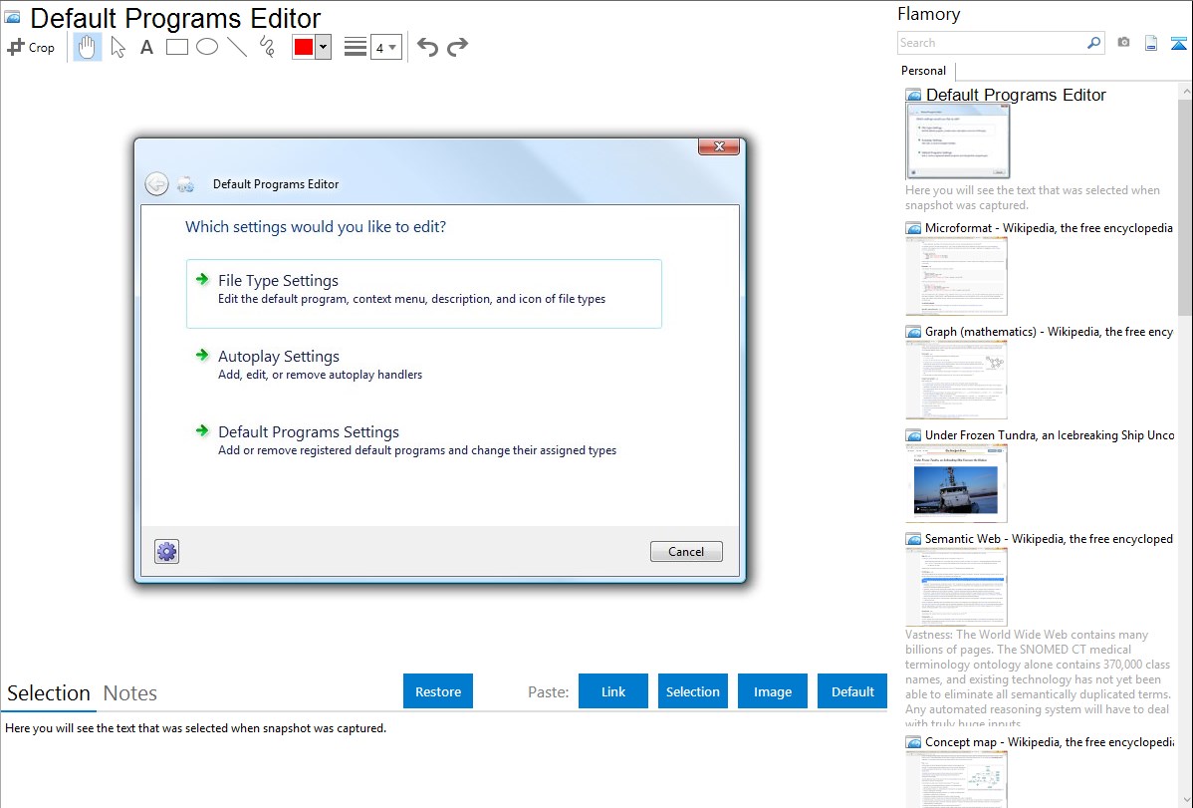Select the ellipse shape tool
Screen dimensions: 1193x808
click(207, 47)
